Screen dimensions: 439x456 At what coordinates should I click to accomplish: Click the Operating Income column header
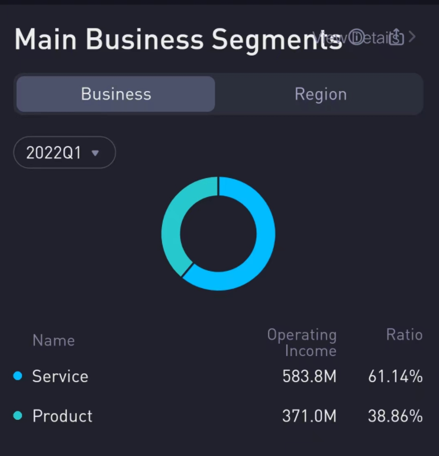pos(302,342)
